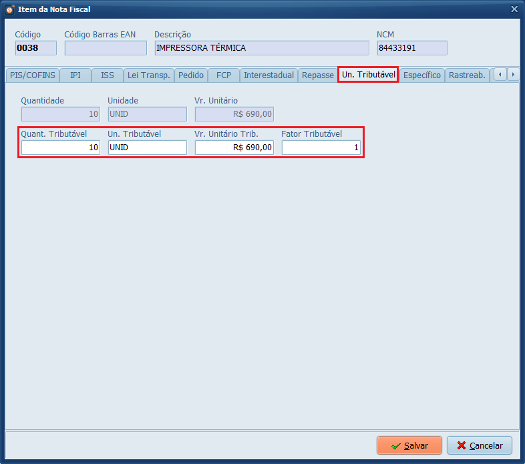Screen dimensions: 525x464
Task: Open the Interestadual tab
Action: pyautogui.click(x=269, y=75)
